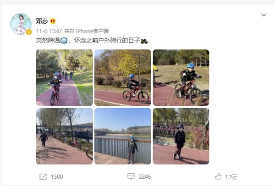
Task: Click the verified V badge on avatar
Action: (x=29, y=32)
